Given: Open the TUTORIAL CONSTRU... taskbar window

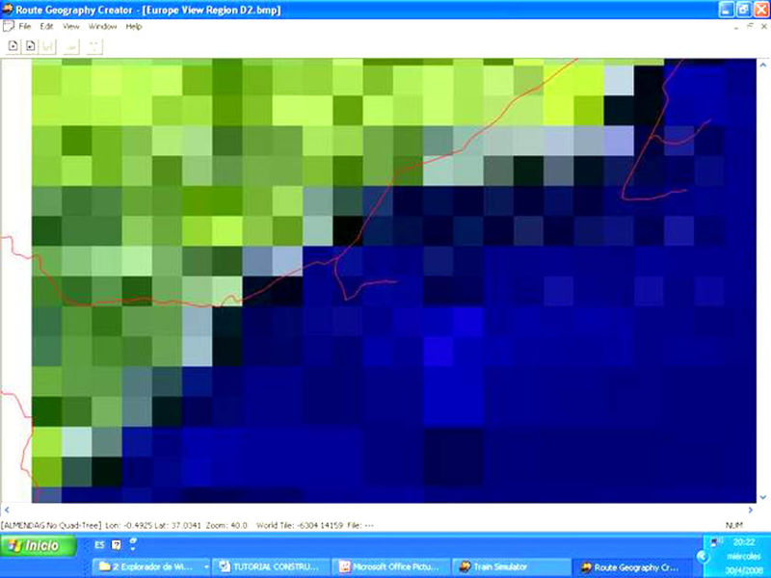Looking at the screenshot, I should (272, 566).
